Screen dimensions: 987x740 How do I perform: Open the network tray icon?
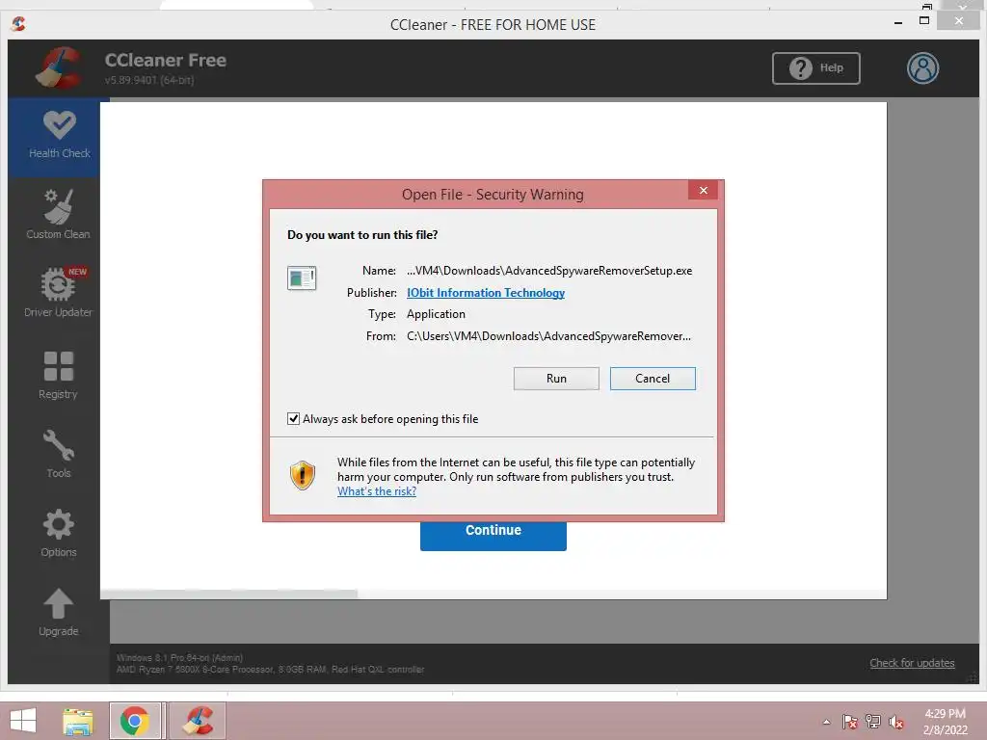[x=873, y=722]
